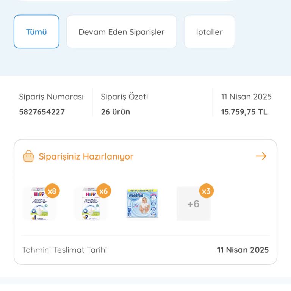Click the Siparişiniz Hazırlanıyor status text
Image resolution: width=291 pixels, height=291 pixels.
pyautogui.click(x=86, y=156)
